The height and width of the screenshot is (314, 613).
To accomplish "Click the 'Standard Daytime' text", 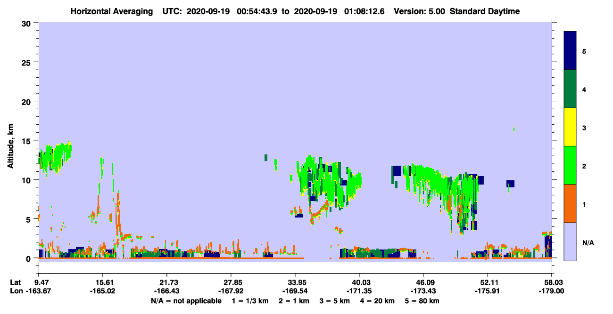I will 485,11.
